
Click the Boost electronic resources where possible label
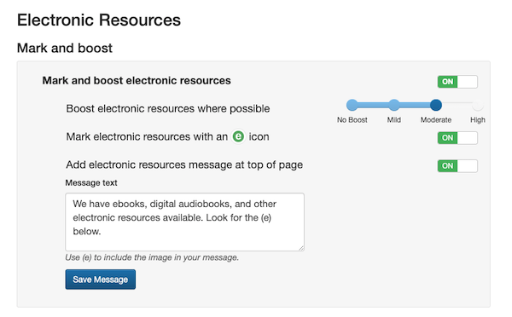click(168, 108)
